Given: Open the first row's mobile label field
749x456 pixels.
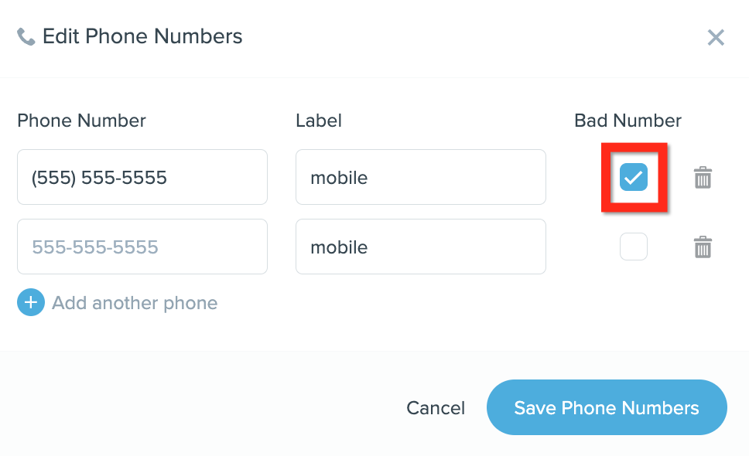Looking at the screenshot, I should [x=421, y=177].
